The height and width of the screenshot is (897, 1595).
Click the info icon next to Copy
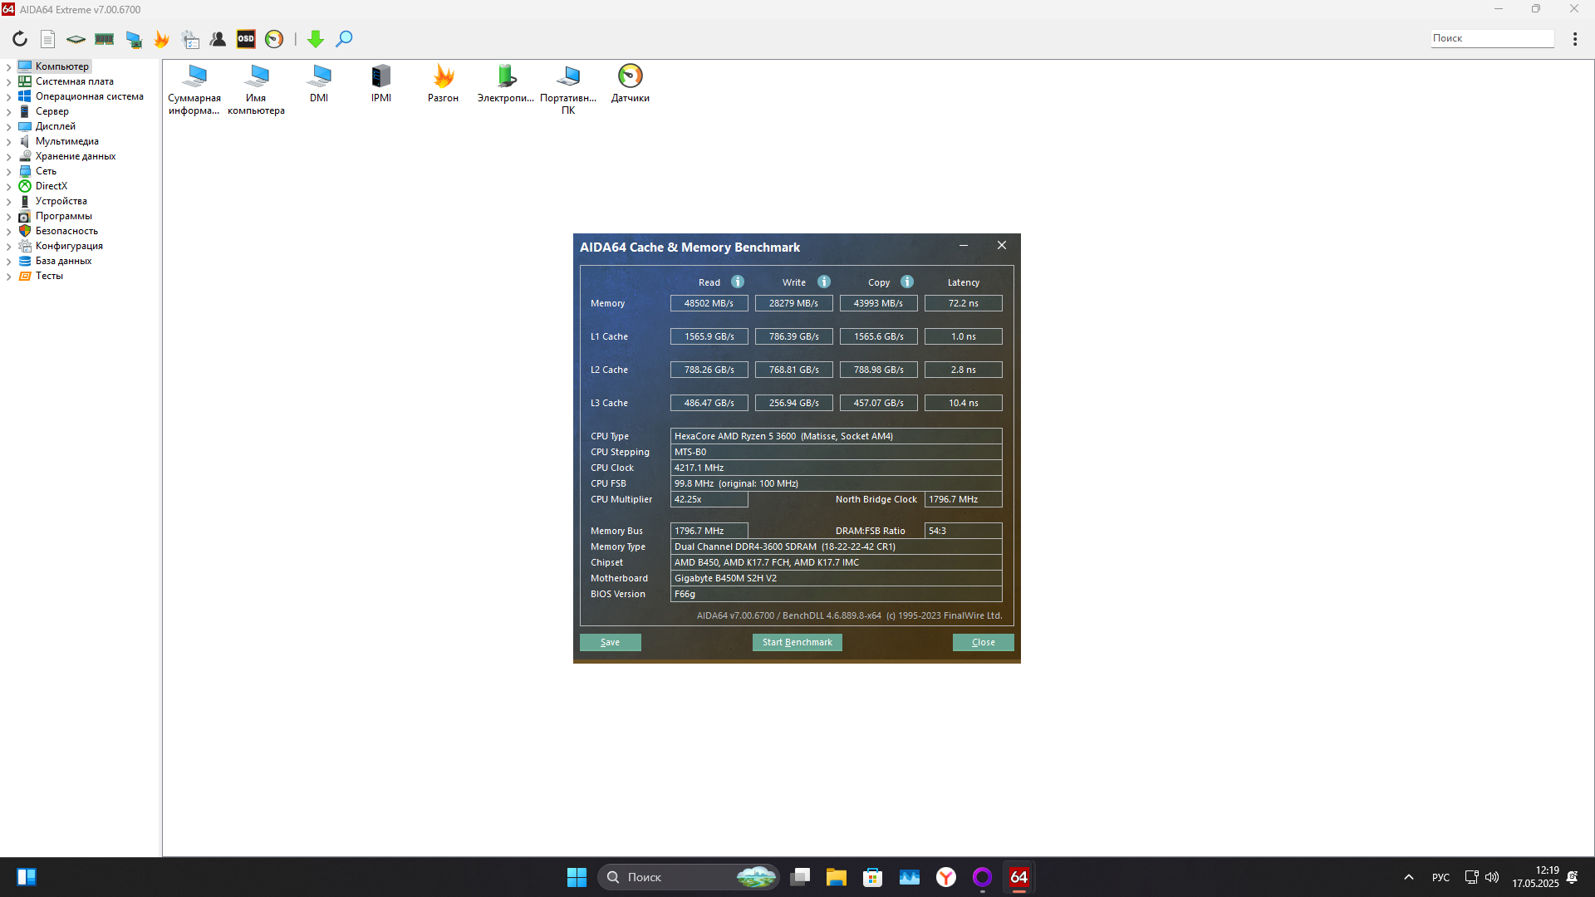click(907, 282)
